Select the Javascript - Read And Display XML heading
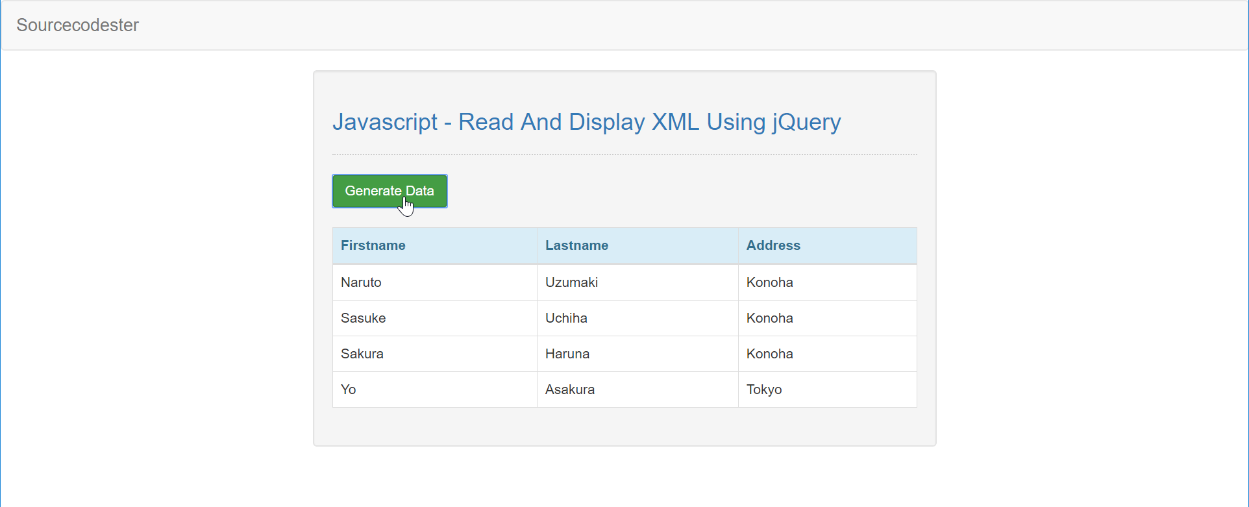This screenshot has width=1249, height=507. tap(586, 122)
